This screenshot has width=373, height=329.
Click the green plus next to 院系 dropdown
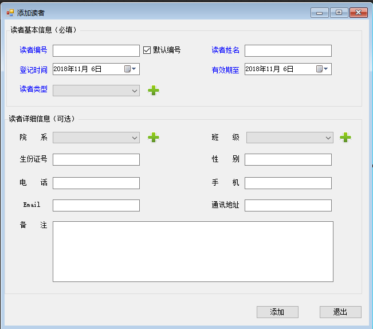[x=154, y=137]
